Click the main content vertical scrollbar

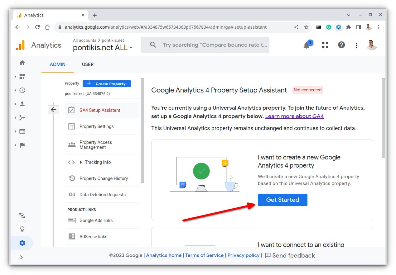[383, 118]
